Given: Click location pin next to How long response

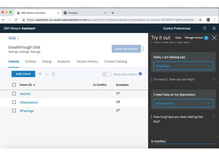Looking at the screenshot, I should coord(214,117).
